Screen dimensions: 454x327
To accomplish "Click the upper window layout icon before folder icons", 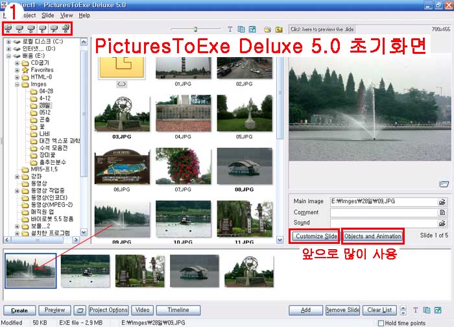I will tap(252, 29).
